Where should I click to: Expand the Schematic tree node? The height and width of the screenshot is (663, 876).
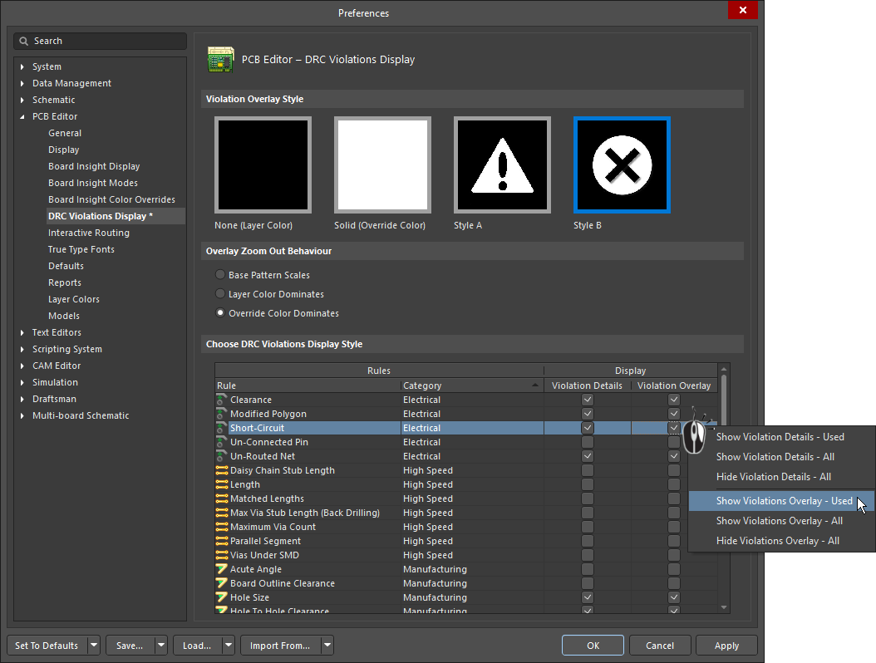[x=22, y=100]
